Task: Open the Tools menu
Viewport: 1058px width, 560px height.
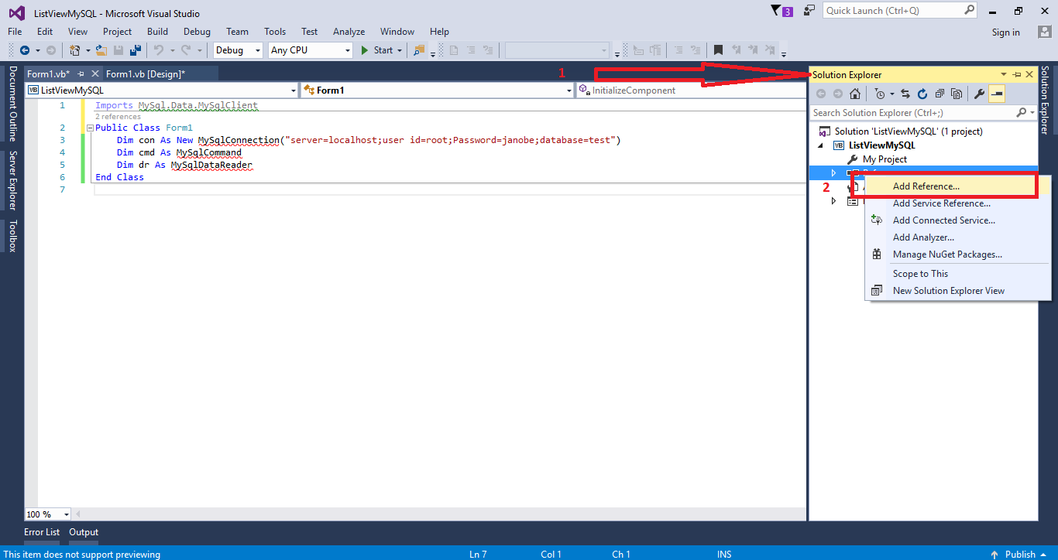Action: [x=275, y=32]
